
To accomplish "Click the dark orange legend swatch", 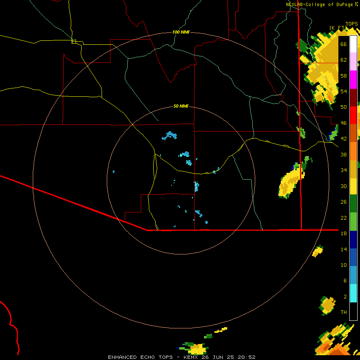I will (x=353, y=133).
